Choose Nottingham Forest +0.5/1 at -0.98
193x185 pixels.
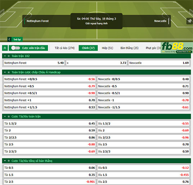(50, 93)
